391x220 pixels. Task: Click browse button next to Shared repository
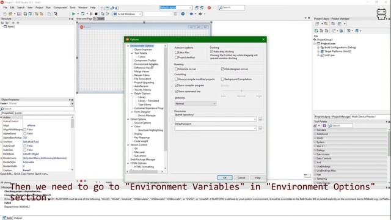(260, 119)
